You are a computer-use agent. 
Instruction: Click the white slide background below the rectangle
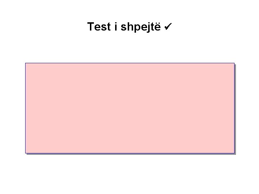coord(130,174)
